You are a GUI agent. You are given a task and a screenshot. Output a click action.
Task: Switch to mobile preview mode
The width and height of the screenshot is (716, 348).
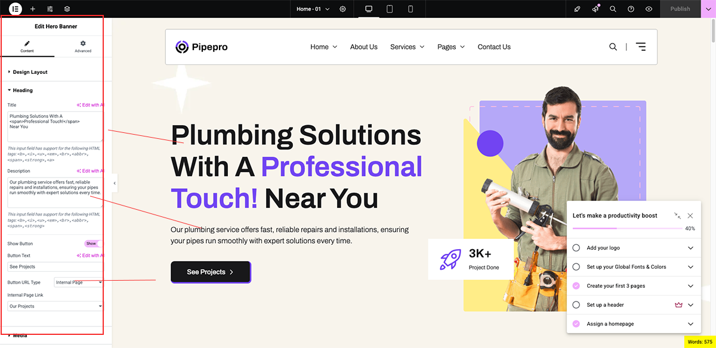pyautogui.click(x=411, y=9)
